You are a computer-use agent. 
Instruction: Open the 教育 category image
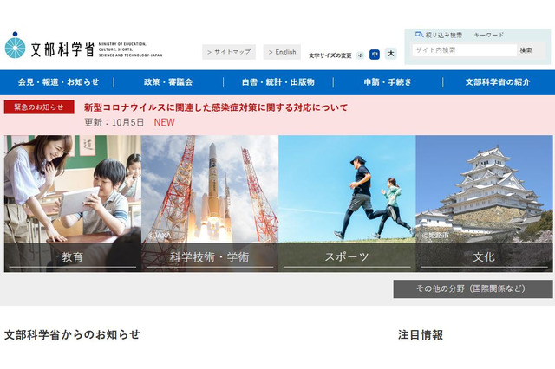pos(73,204)
